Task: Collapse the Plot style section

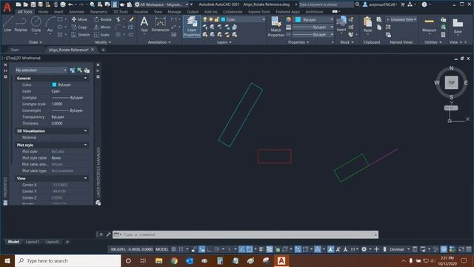Action: [x=85, y=145]
